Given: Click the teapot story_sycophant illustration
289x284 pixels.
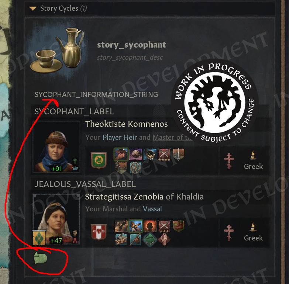Looking at the screenshot, I should pyautogui.click(x=58, y=51).
